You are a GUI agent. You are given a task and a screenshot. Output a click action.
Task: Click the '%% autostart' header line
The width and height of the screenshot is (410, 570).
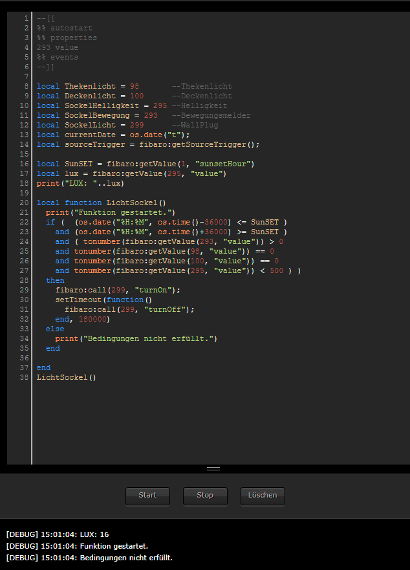pyautogui.click(x=65, y=28)
